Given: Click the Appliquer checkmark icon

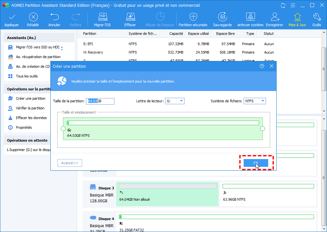Looking at the screenshot, I should point(12,17).
